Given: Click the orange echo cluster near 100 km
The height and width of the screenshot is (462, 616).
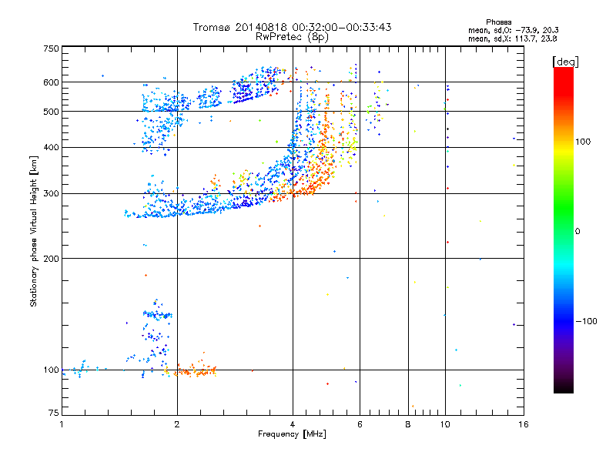Looking at the screenshot, I should (196, 370).
